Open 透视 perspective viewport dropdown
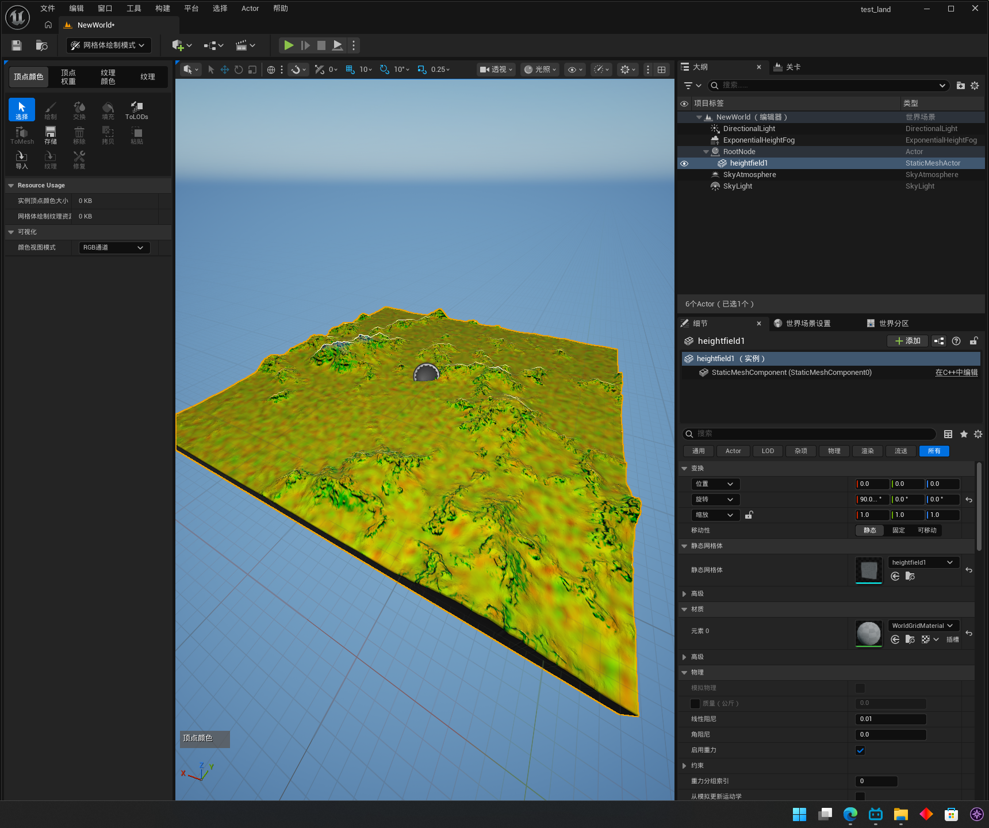Screen dimensions: 989x828 496,70
